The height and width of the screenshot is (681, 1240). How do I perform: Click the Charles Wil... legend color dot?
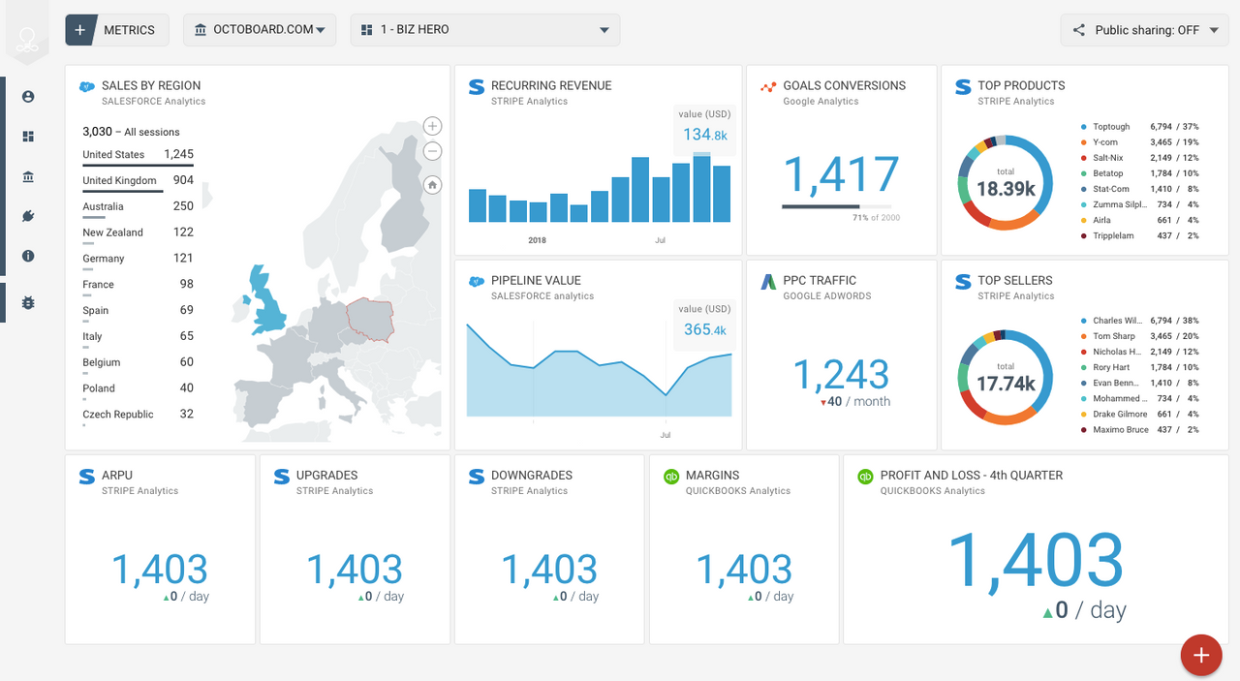[x=1083, y=321]
